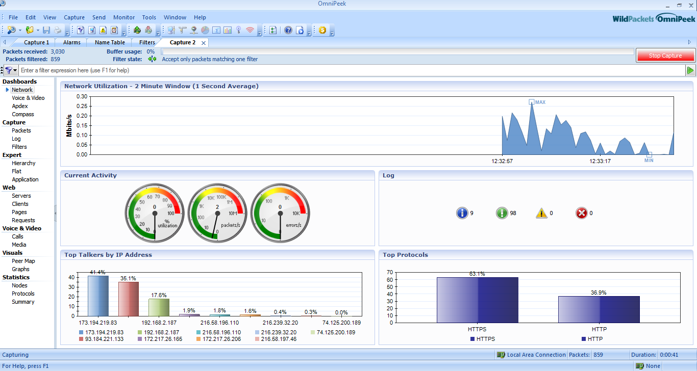Expand the New Capture dropdown arrow
Viewport: 697px width, 371px height.
(x=20, y=31)
